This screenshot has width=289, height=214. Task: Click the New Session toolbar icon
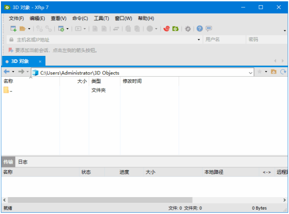click(13, 29)
